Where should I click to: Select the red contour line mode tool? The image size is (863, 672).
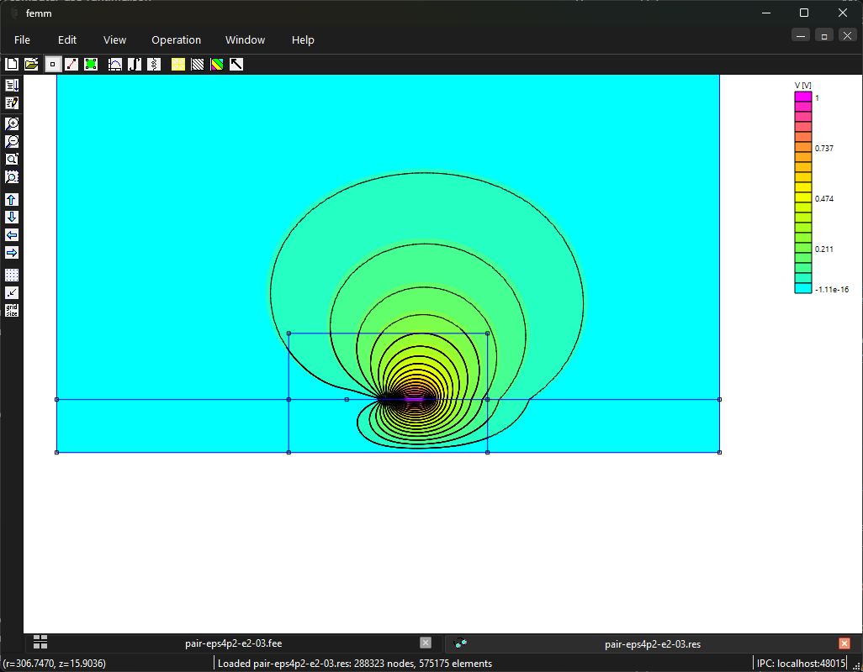pyautogui.click(x=71, y=65)
